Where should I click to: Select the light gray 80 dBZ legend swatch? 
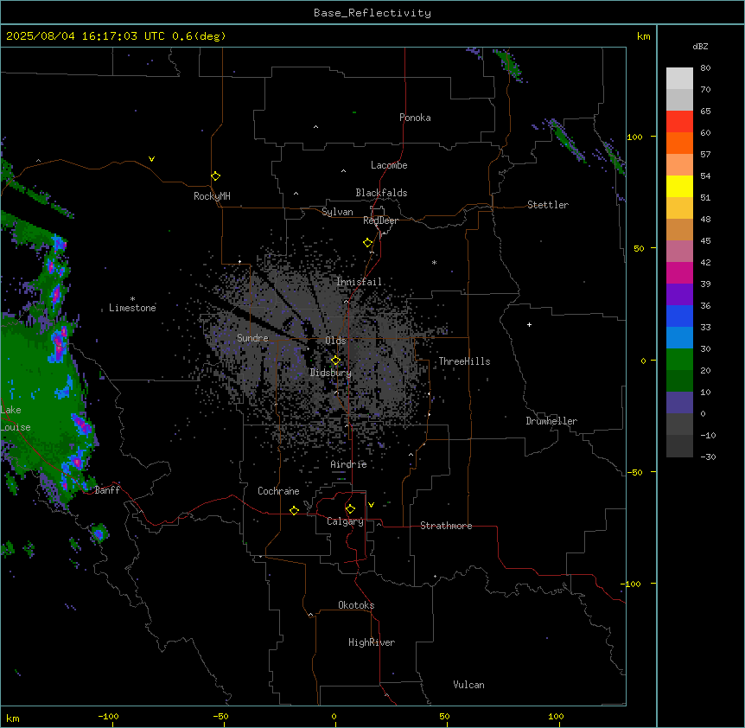(x=679, y=79)
